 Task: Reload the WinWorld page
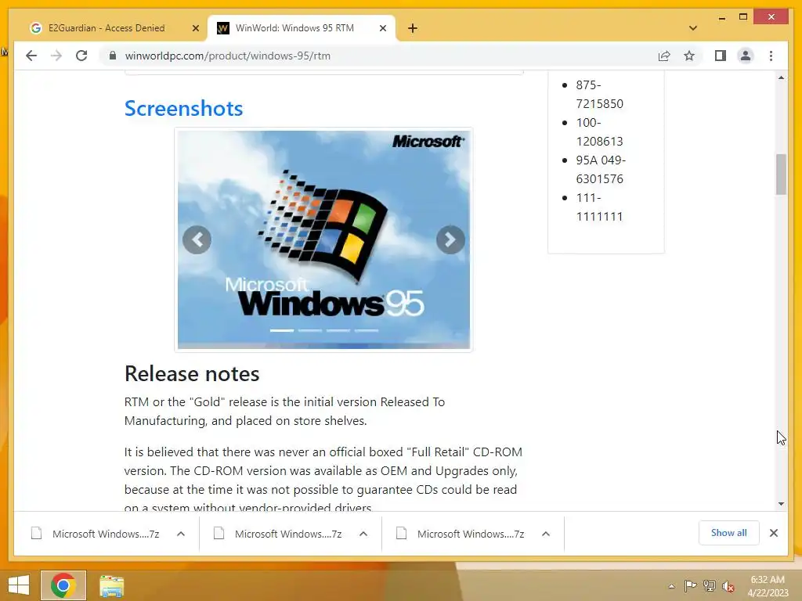point(81,56)
